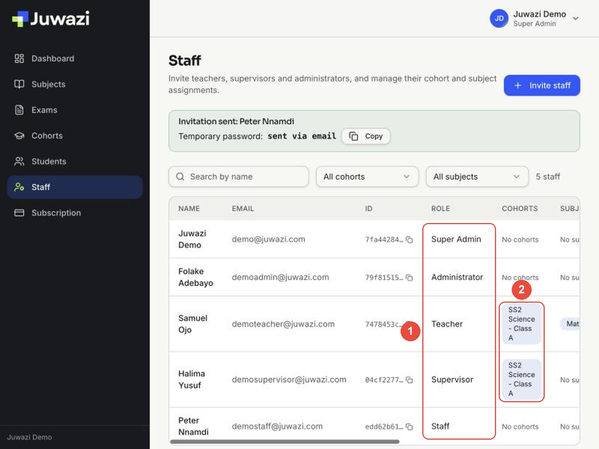Image resolution: width=599 pixels, height=449 pixels.
Task: Click Samuel Ojo's SS2 Science cohort tag
Action: click(x=522, y=324)
